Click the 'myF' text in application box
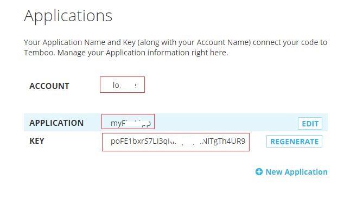Screen dimensions: 363x198 pyautogui.click(x=118, y=123)
